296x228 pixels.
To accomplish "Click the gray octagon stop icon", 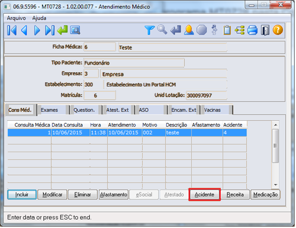I will click(202, 30).
